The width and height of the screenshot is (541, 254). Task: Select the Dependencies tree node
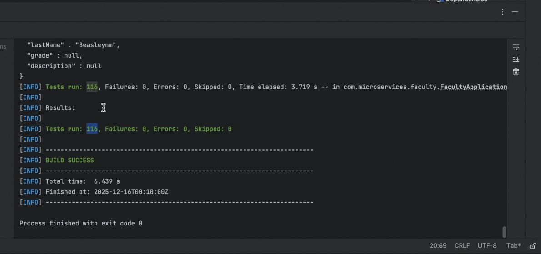click(466, 1)
